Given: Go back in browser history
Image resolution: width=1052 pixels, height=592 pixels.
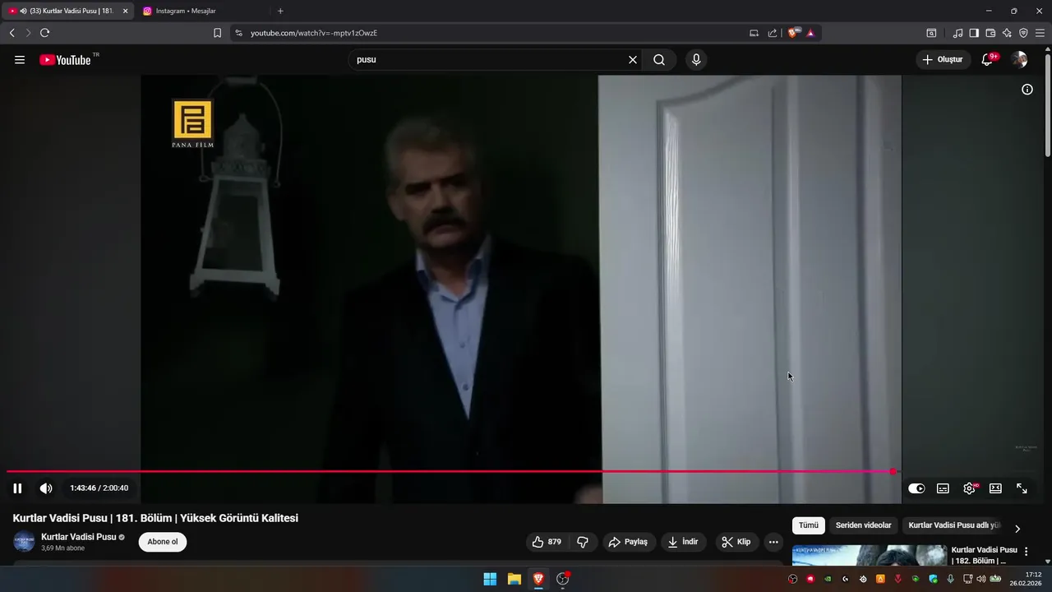Looking at the screenshot, I should pyautogui.click(x=12, y=33).
